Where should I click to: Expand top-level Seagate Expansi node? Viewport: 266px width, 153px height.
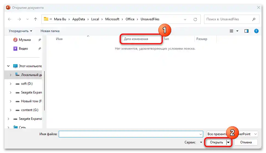pyautogui.click(x=8, y=119)
